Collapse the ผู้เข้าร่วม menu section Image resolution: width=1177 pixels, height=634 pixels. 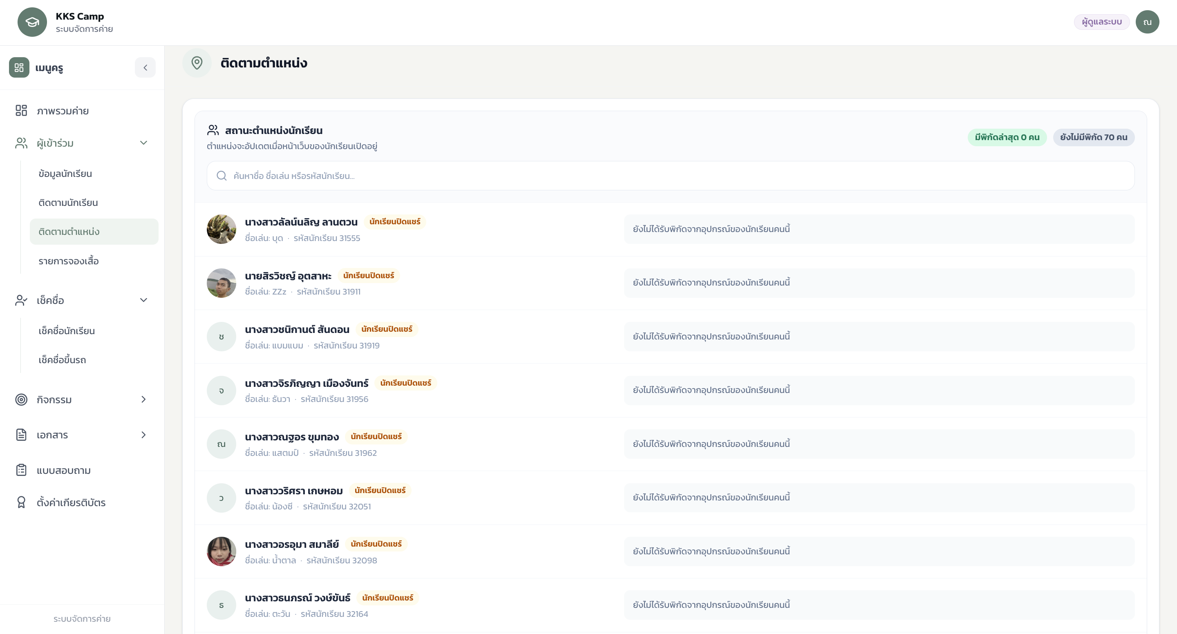click(x=143, y=143)
